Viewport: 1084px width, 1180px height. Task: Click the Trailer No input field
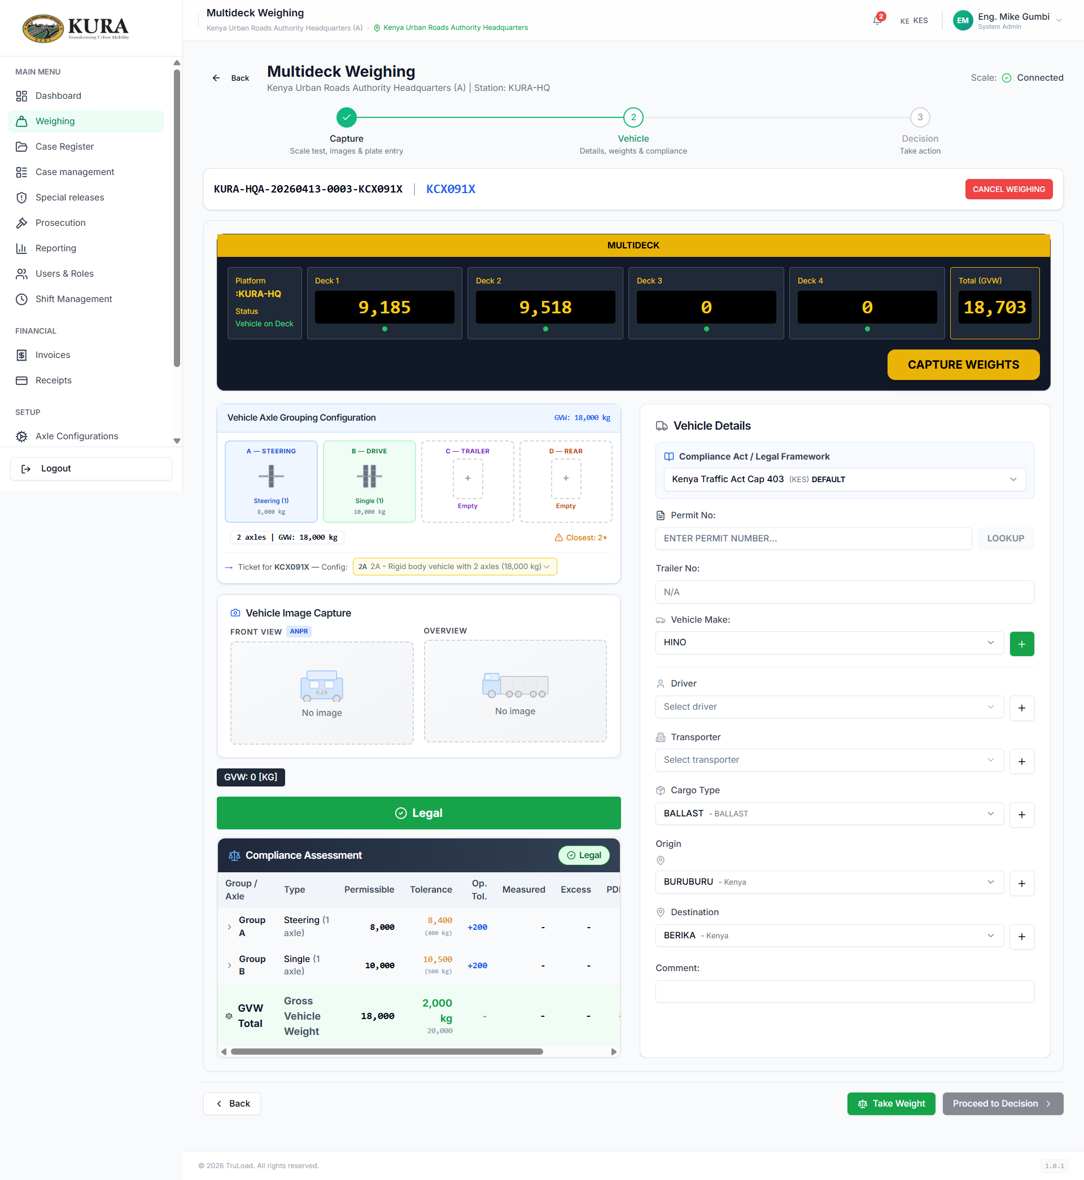coord(844,592)
